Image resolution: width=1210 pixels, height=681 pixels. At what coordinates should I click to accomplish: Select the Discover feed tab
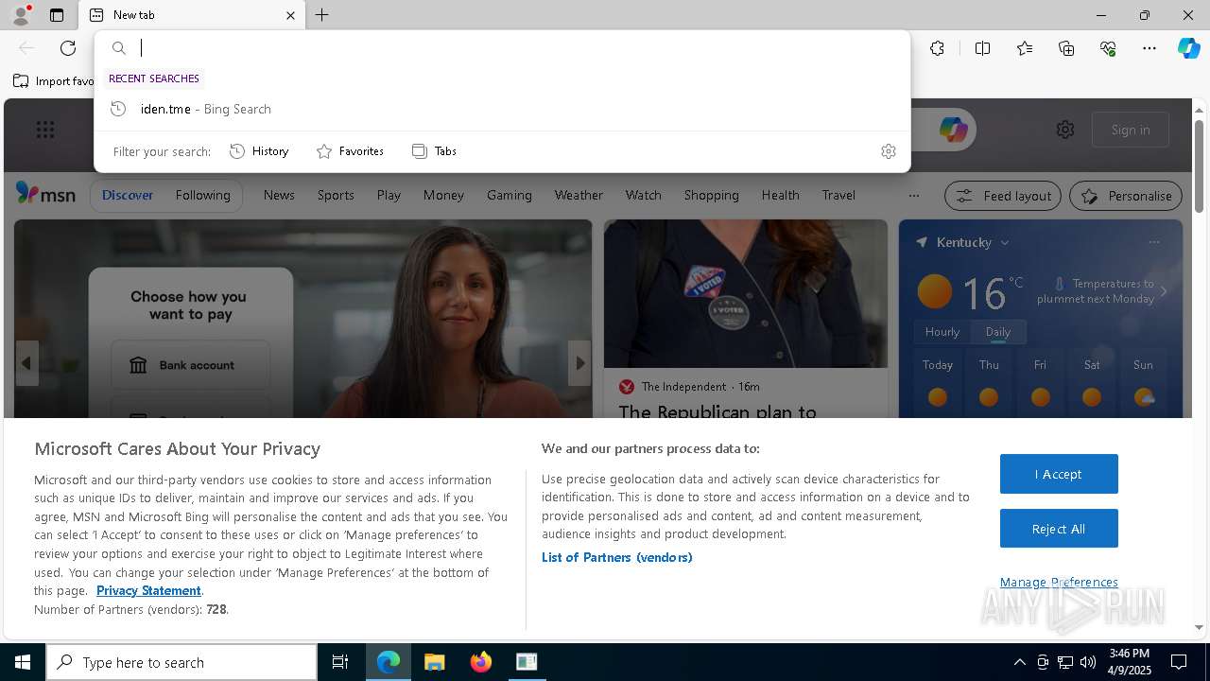pyautogui.click(x=128, y=195)
